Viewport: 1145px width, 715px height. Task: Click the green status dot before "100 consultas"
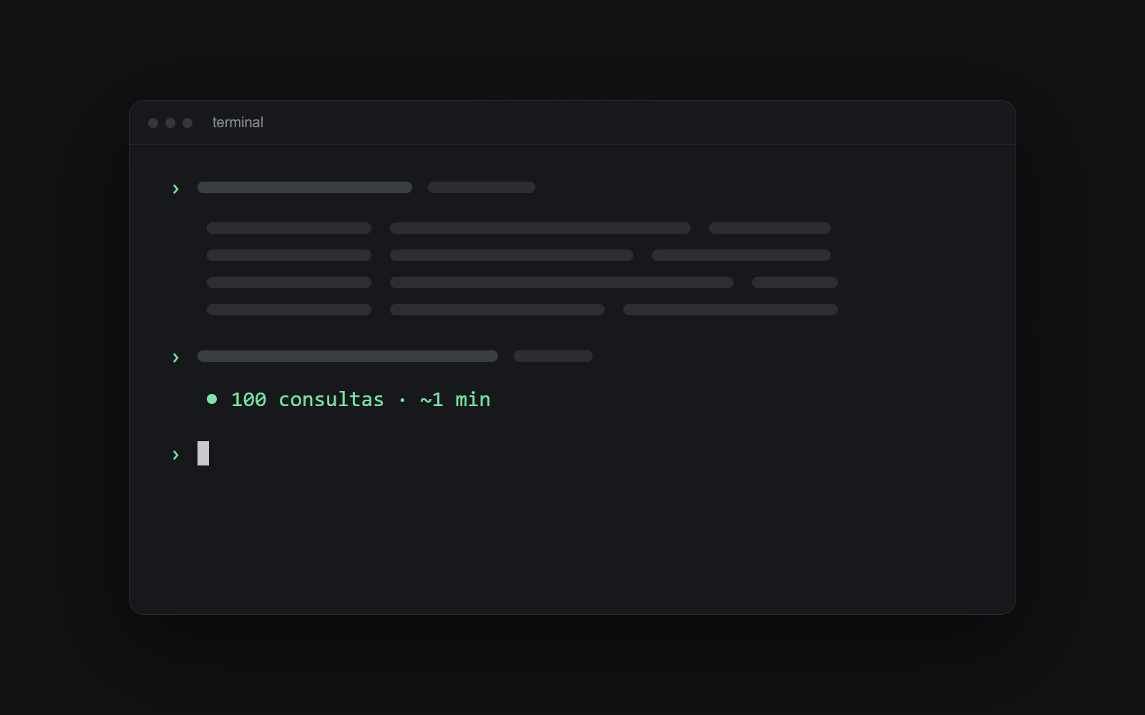pyautogui.click(x=212, y=399)
